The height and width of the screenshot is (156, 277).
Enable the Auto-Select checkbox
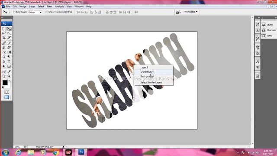[x=14, y=12]
